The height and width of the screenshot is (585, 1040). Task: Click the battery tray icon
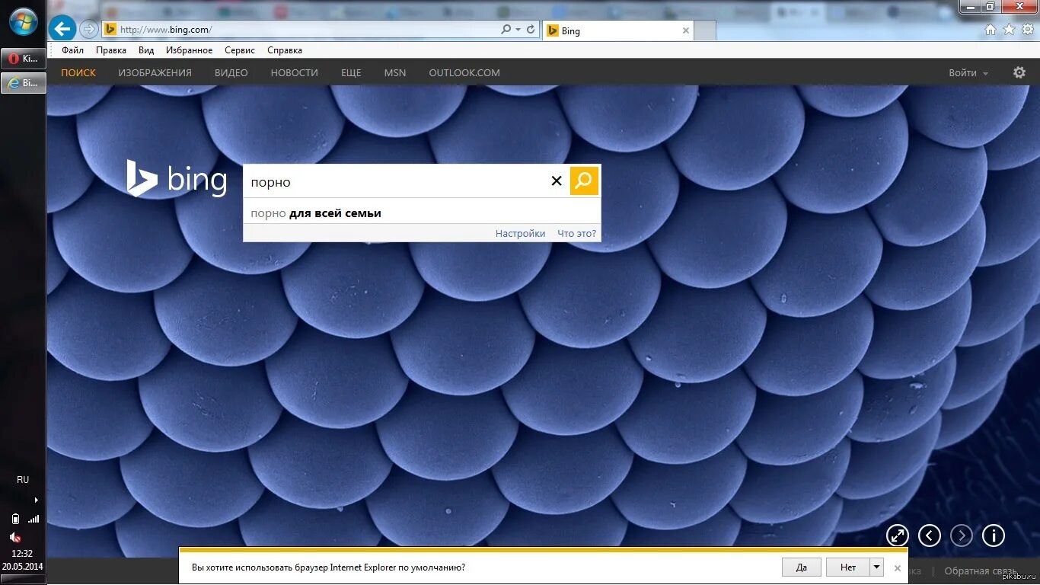(x=15, y=519)
